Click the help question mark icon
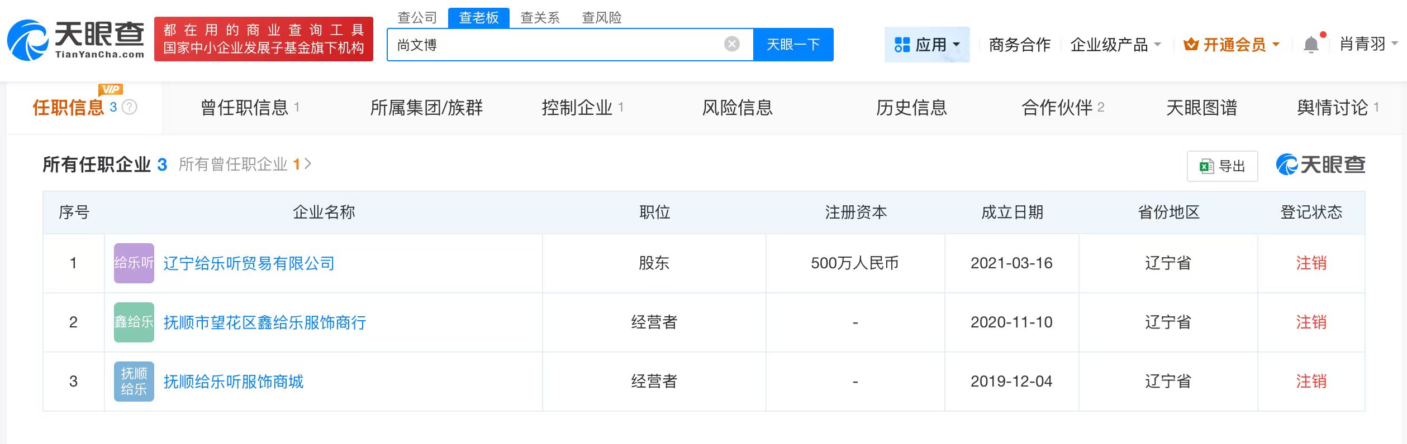Image resolution: width=1407 pixels, height=444 pixels. click(x=130, y=107)
